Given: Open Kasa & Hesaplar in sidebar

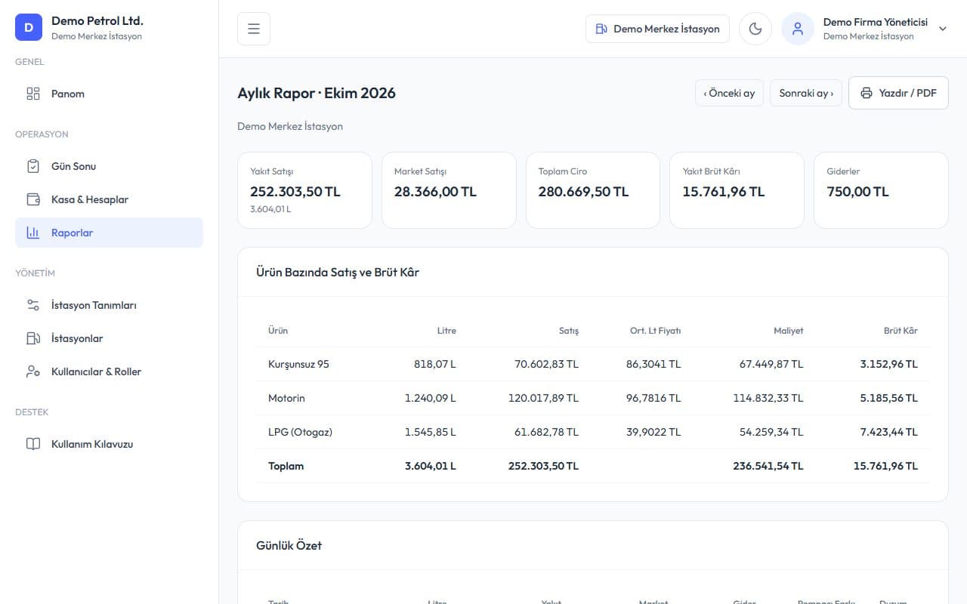Looking at the screenshot, I should (109, 199).
